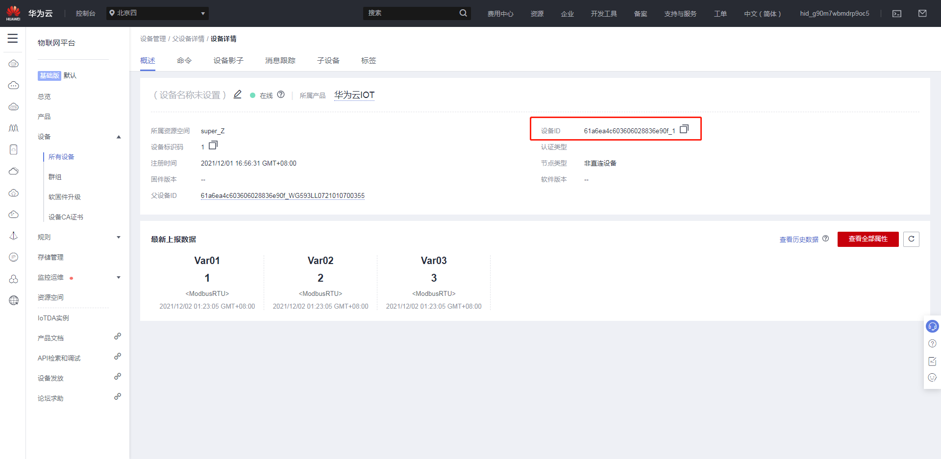Screen dimensions: 941x459
Task: Click the top search input field
Action: [x=411, y=13]
